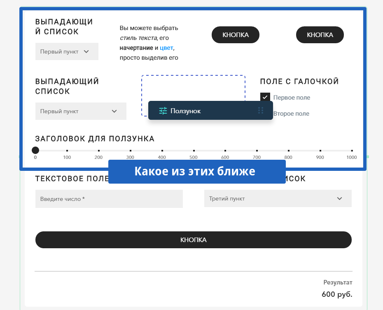Click the top-right КНОПКА button
Screen dimensions: 383x310
(x=320, y=35)
